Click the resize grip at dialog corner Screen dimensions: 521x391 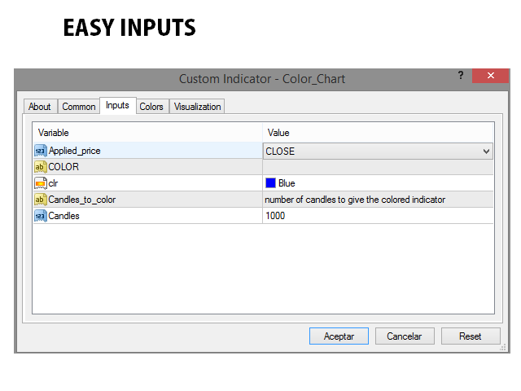(x=502, y=348)
